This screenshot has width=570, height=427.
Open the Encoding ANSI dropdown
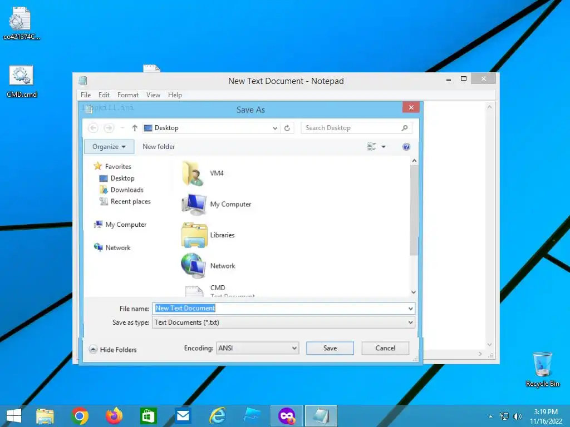(x=257, y=348)
